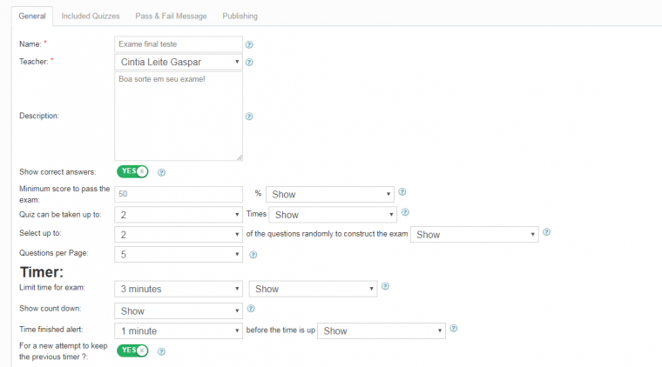662x367 pixels.
Task: Open the Limit time for exam dropdown
Action: pos(178,289)
